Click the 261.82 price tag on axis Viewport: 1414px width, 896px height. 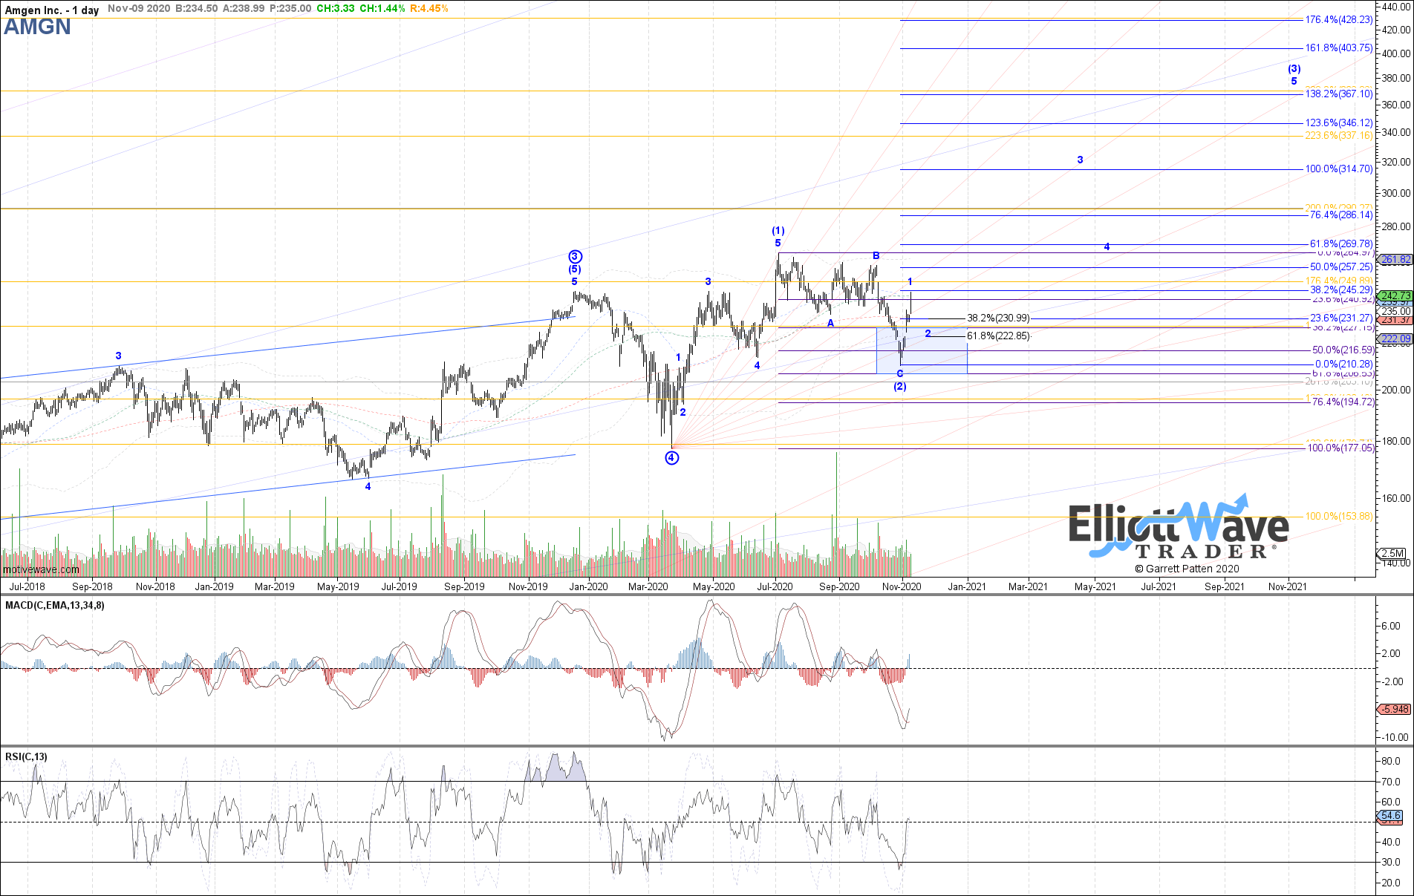point(1395,260)
